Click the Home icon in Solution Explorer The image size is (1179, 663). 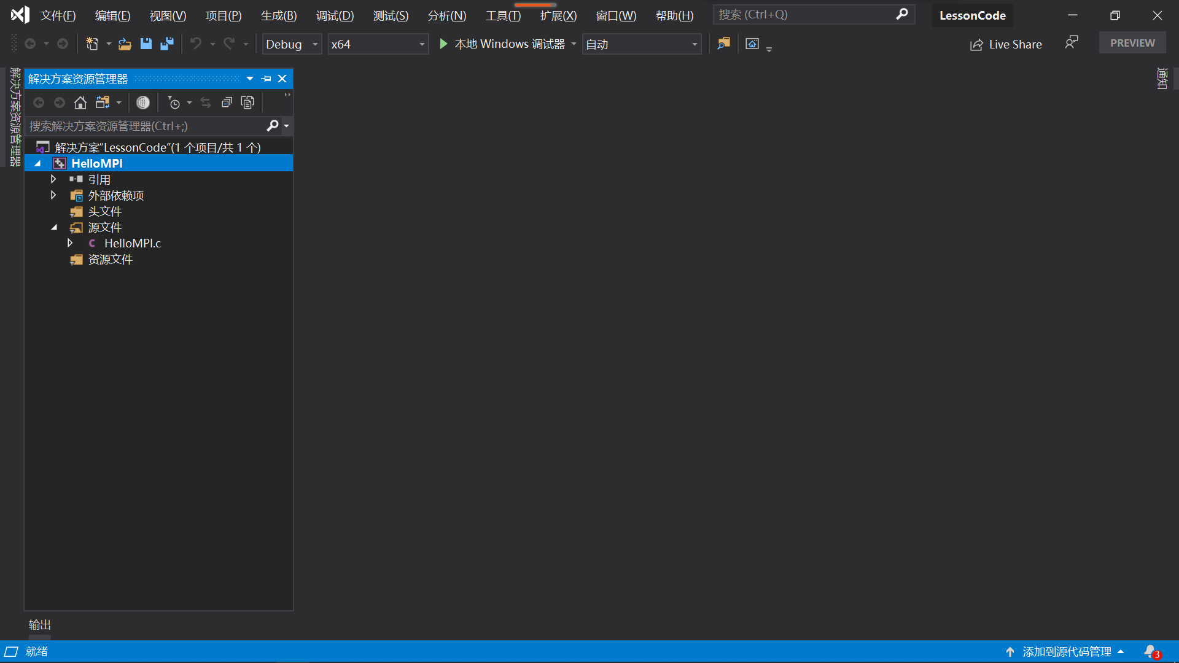[x=80, y=103]
